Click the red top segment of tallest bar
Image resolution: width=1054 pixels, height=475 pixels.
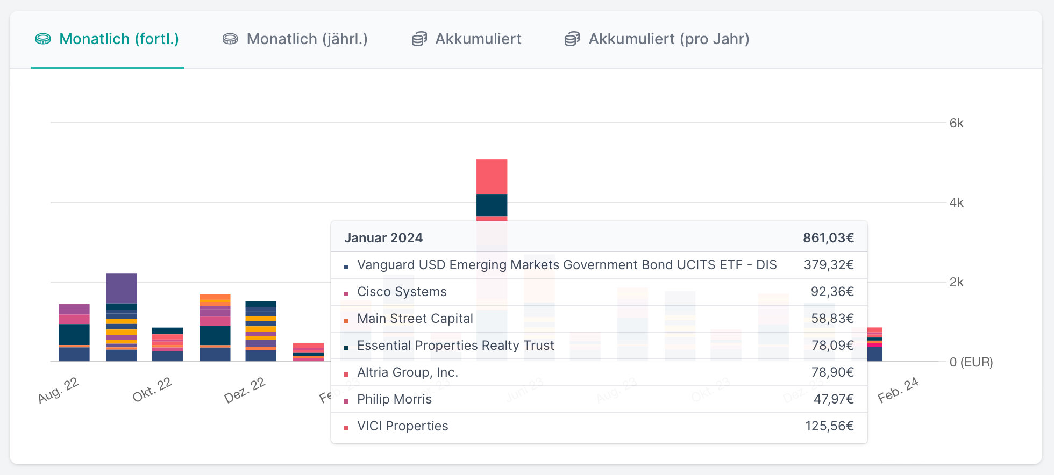click(x=492, y=176)
